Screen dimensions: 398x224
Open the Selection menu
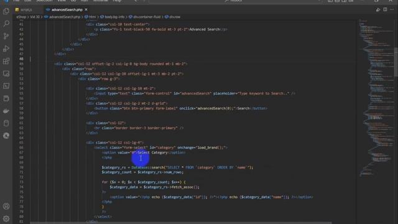44,1
